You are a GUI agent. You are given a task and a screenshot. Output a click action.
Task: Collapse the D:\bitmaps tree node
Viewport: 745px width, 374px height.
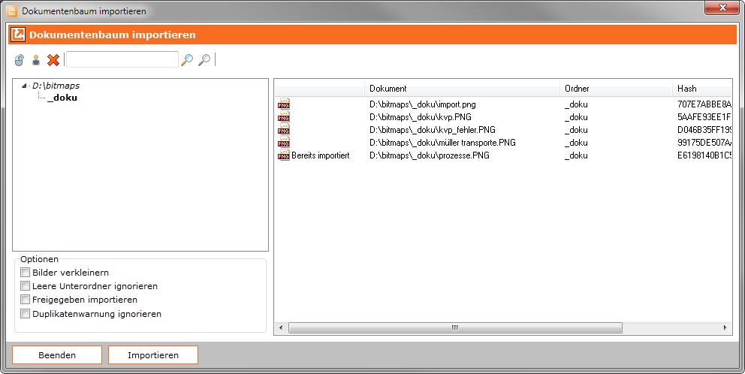[26, 86]
